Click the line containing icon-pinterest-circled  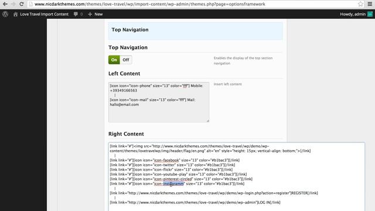click(181, 179)
